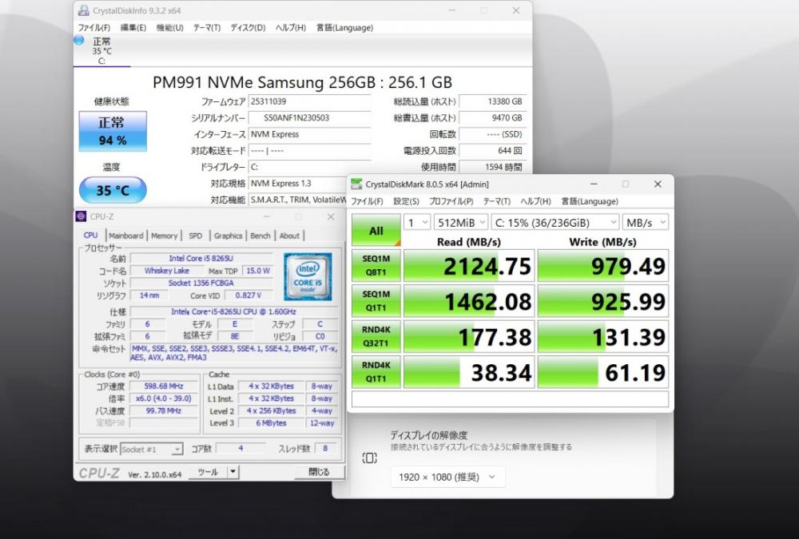The height and width of the screenshot is (539, 799).
Task: Click the RND4K Q1T1 read result 38.34
Action: tap(469, 372)
